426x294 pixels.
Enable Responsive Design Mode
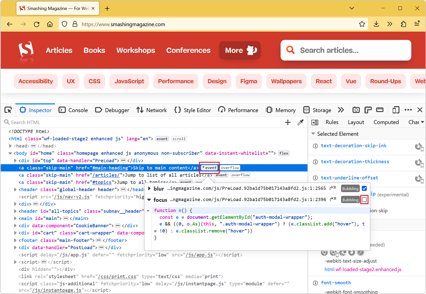click(x=396, y=110)
